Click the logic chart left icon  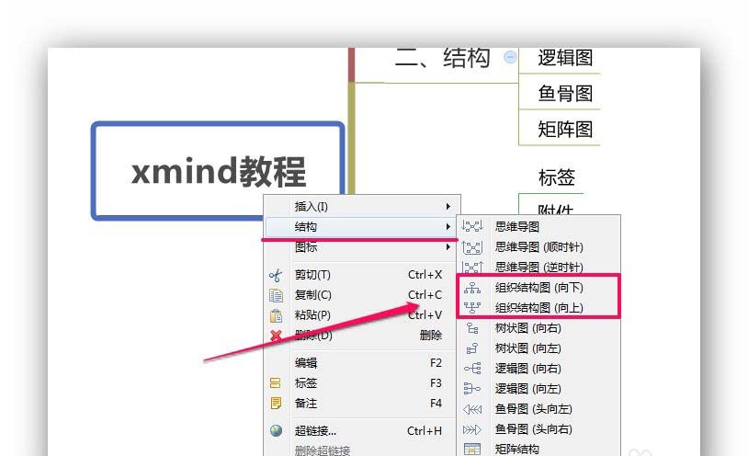[472, 389]
